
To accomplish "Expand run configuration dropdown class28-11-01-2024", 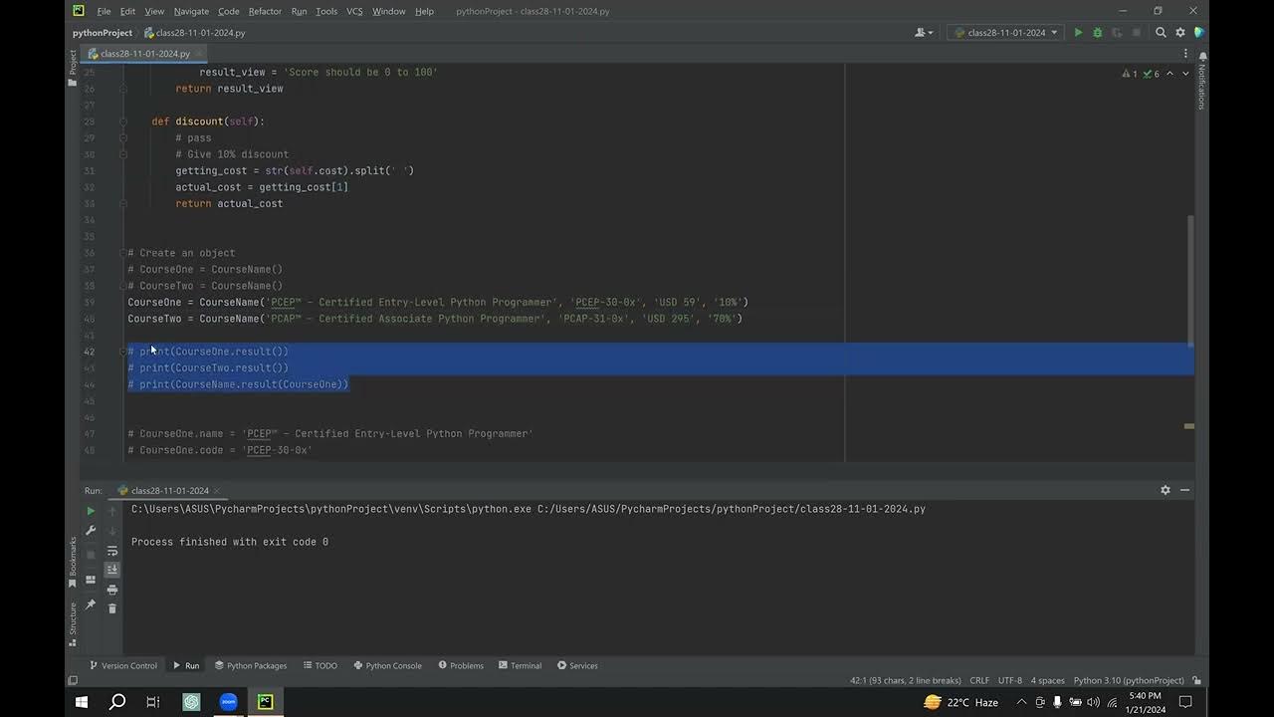I will click(x=1005, y=33).
